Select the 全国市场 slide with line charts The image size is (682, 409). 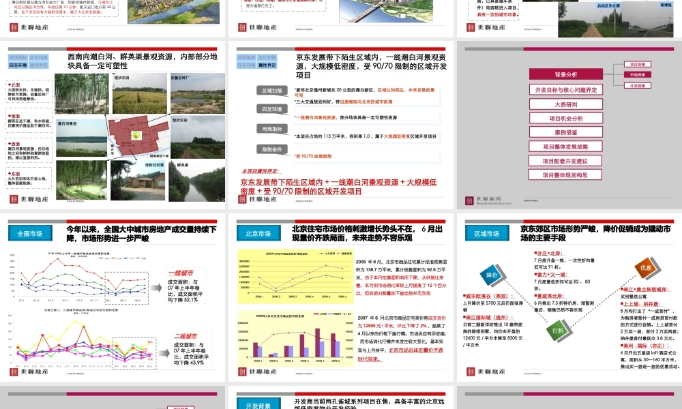coord(113,297)
